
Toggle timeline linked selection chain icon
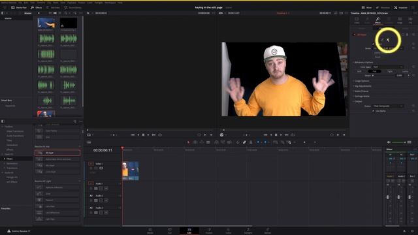tap(244, 142)
